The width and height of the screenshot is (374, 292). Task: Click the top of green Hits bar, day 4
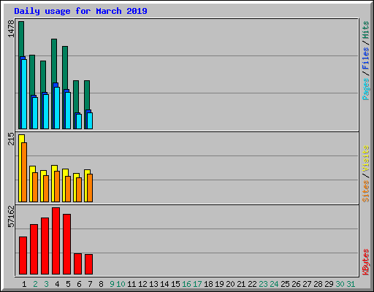(54, 40)
